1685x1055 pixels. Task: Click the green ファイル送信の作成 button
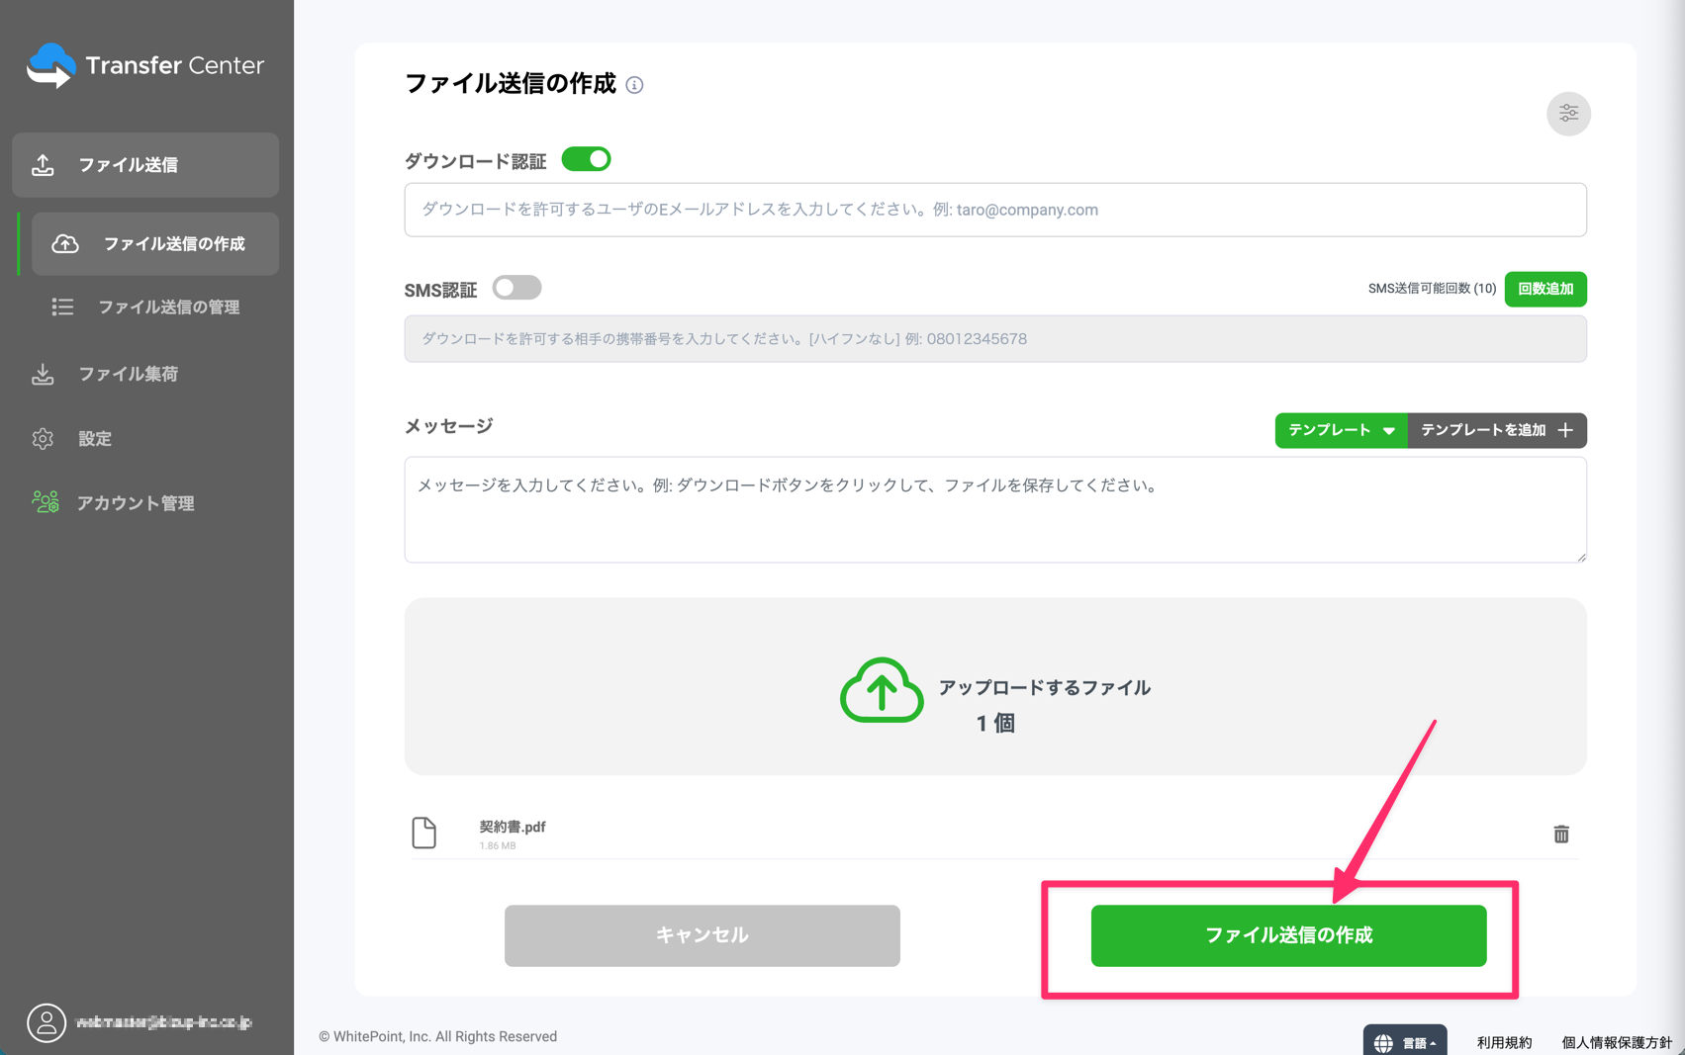coord(1287,935)
